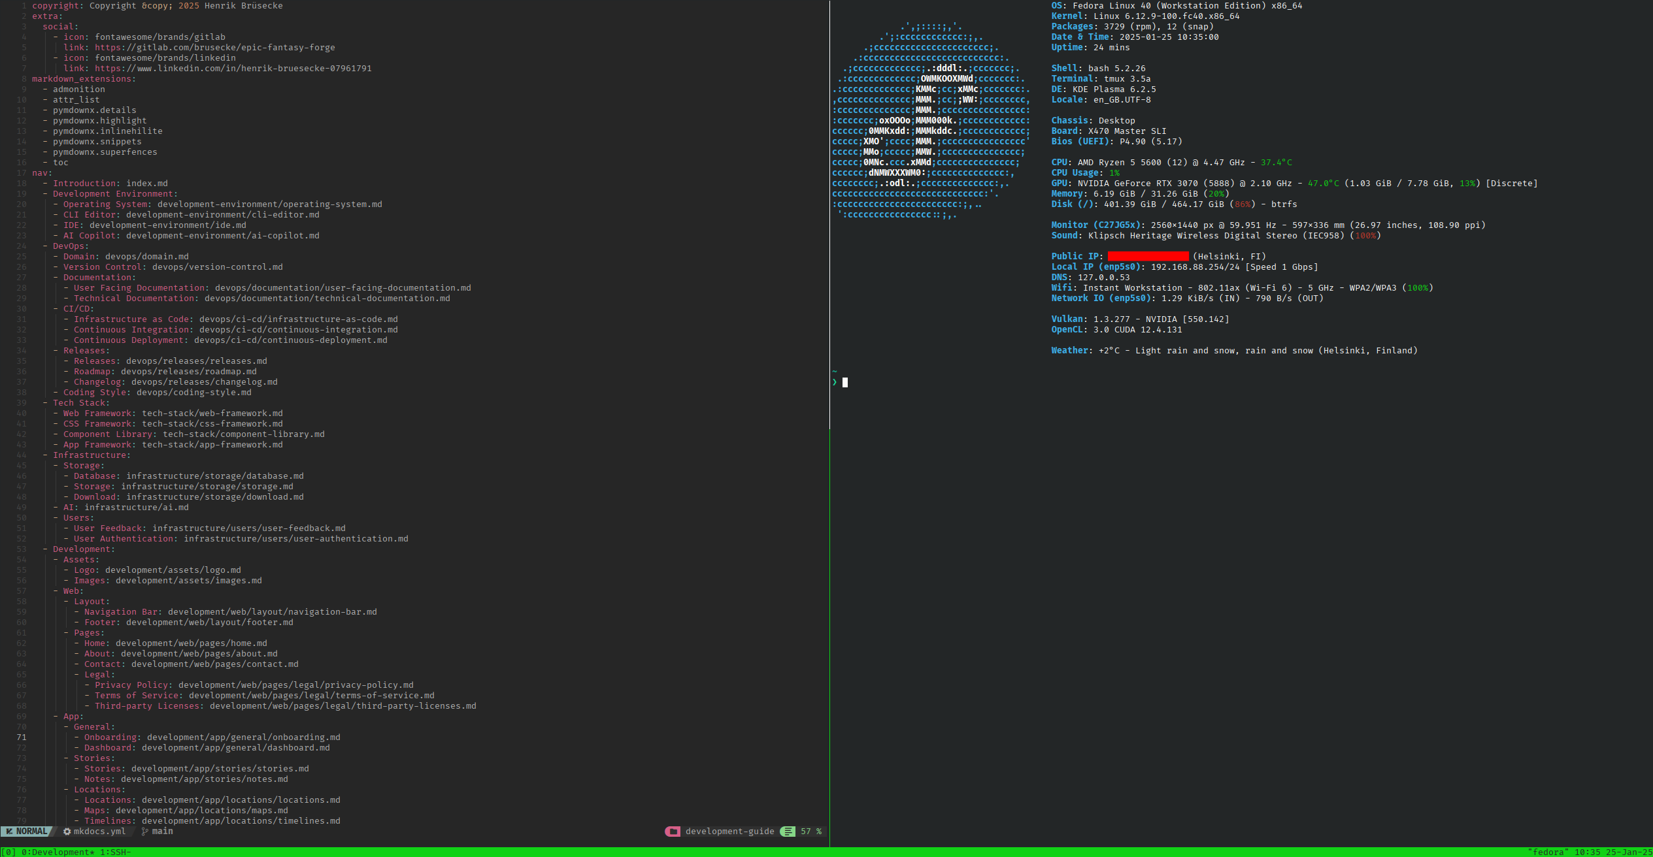The height and width of the screenshot is (857, 1653).
Task: Click the copyright line at the top
Action: pyautogui.click(x=158, y=6)
